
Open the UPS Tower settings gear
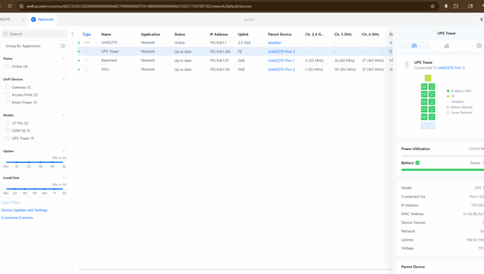[x=479, y=46]
